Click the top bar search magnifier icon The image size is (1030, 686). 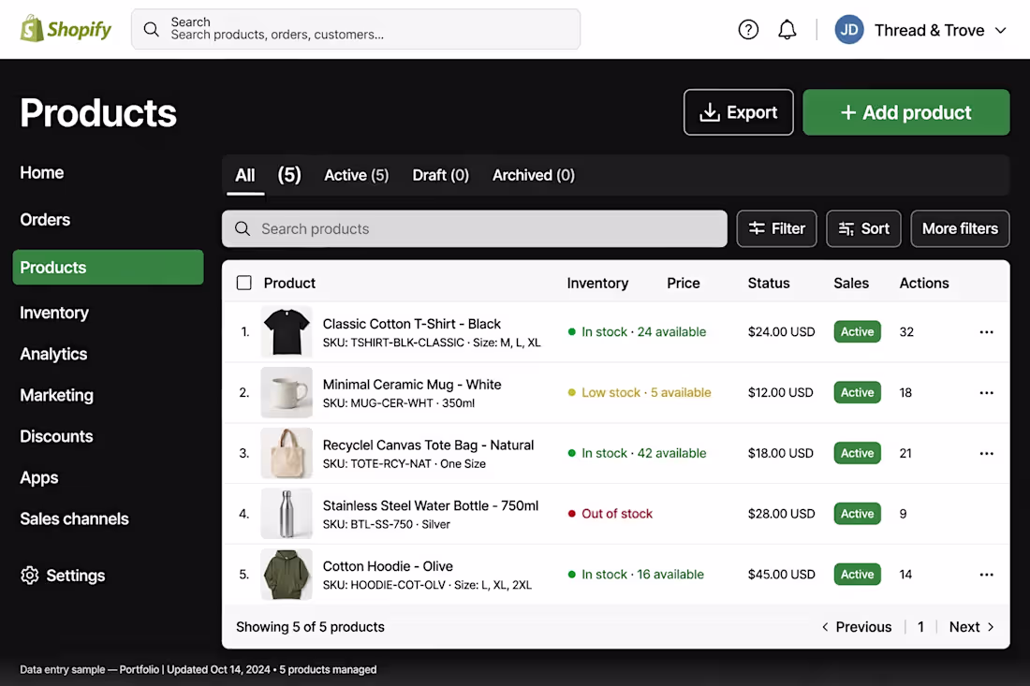[151, 29]
